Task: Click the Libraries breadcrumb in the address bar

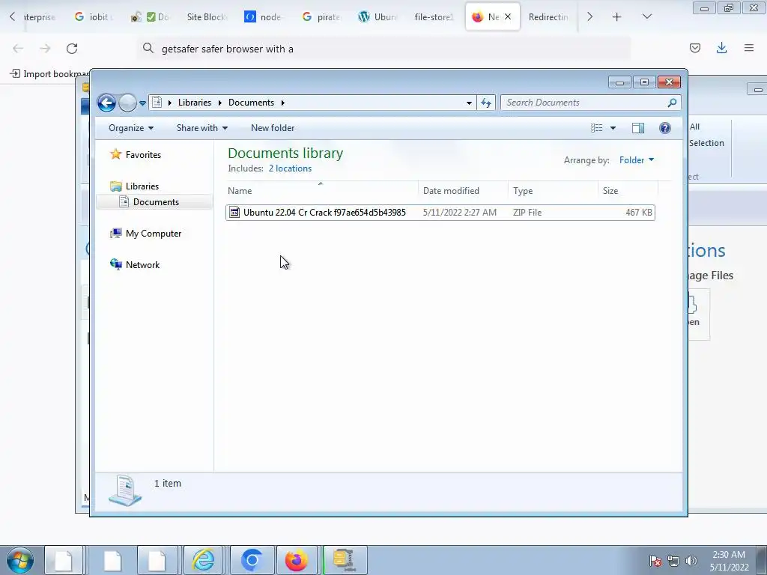Action: (x=194, y=103)
